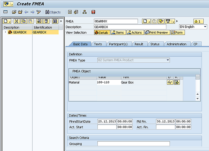This screenshot has height=151, width=209.
Task: Click the Grouping input field
Action: [134, 144]
